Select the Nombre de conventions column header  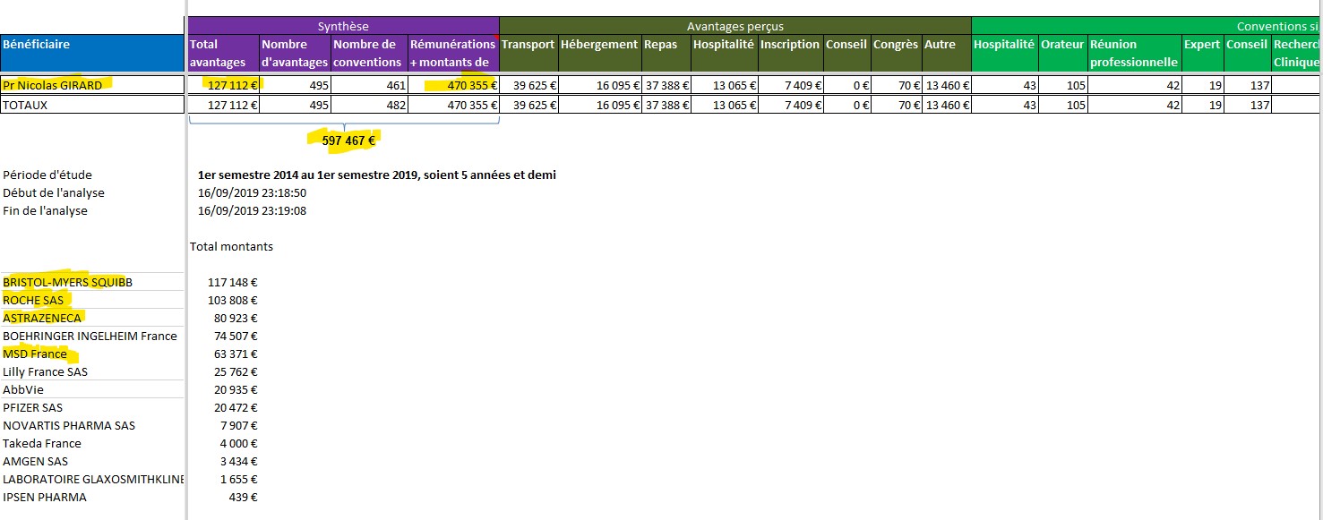(369, 53)
